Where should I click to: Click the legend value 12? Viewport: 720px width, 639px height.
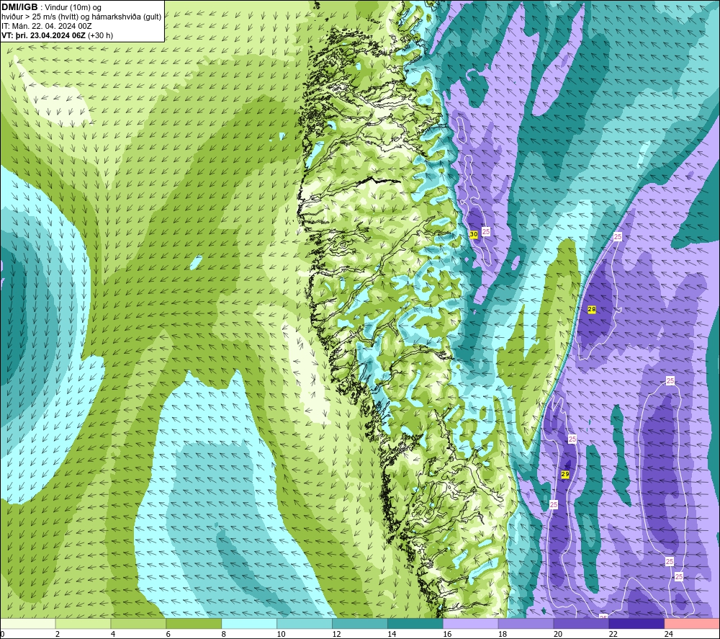(x=336, y=634)
